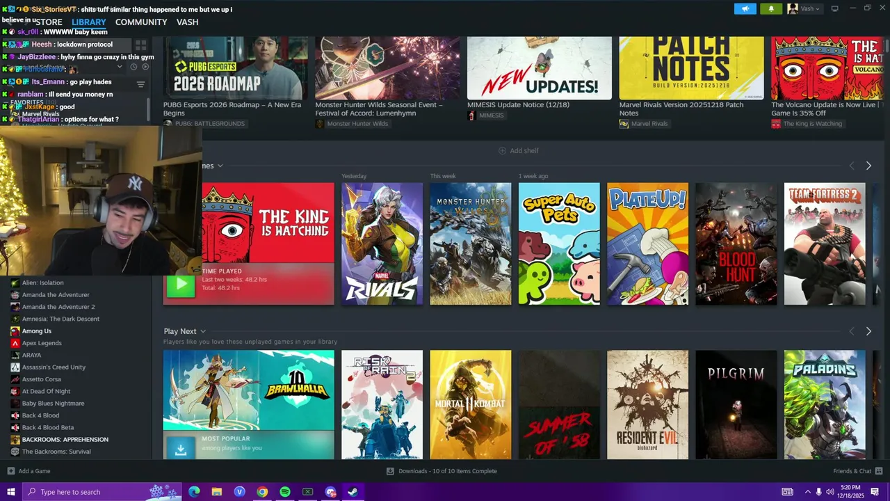
Task: Open the Windows notification center icon
Action: click(x=875, y=492)
